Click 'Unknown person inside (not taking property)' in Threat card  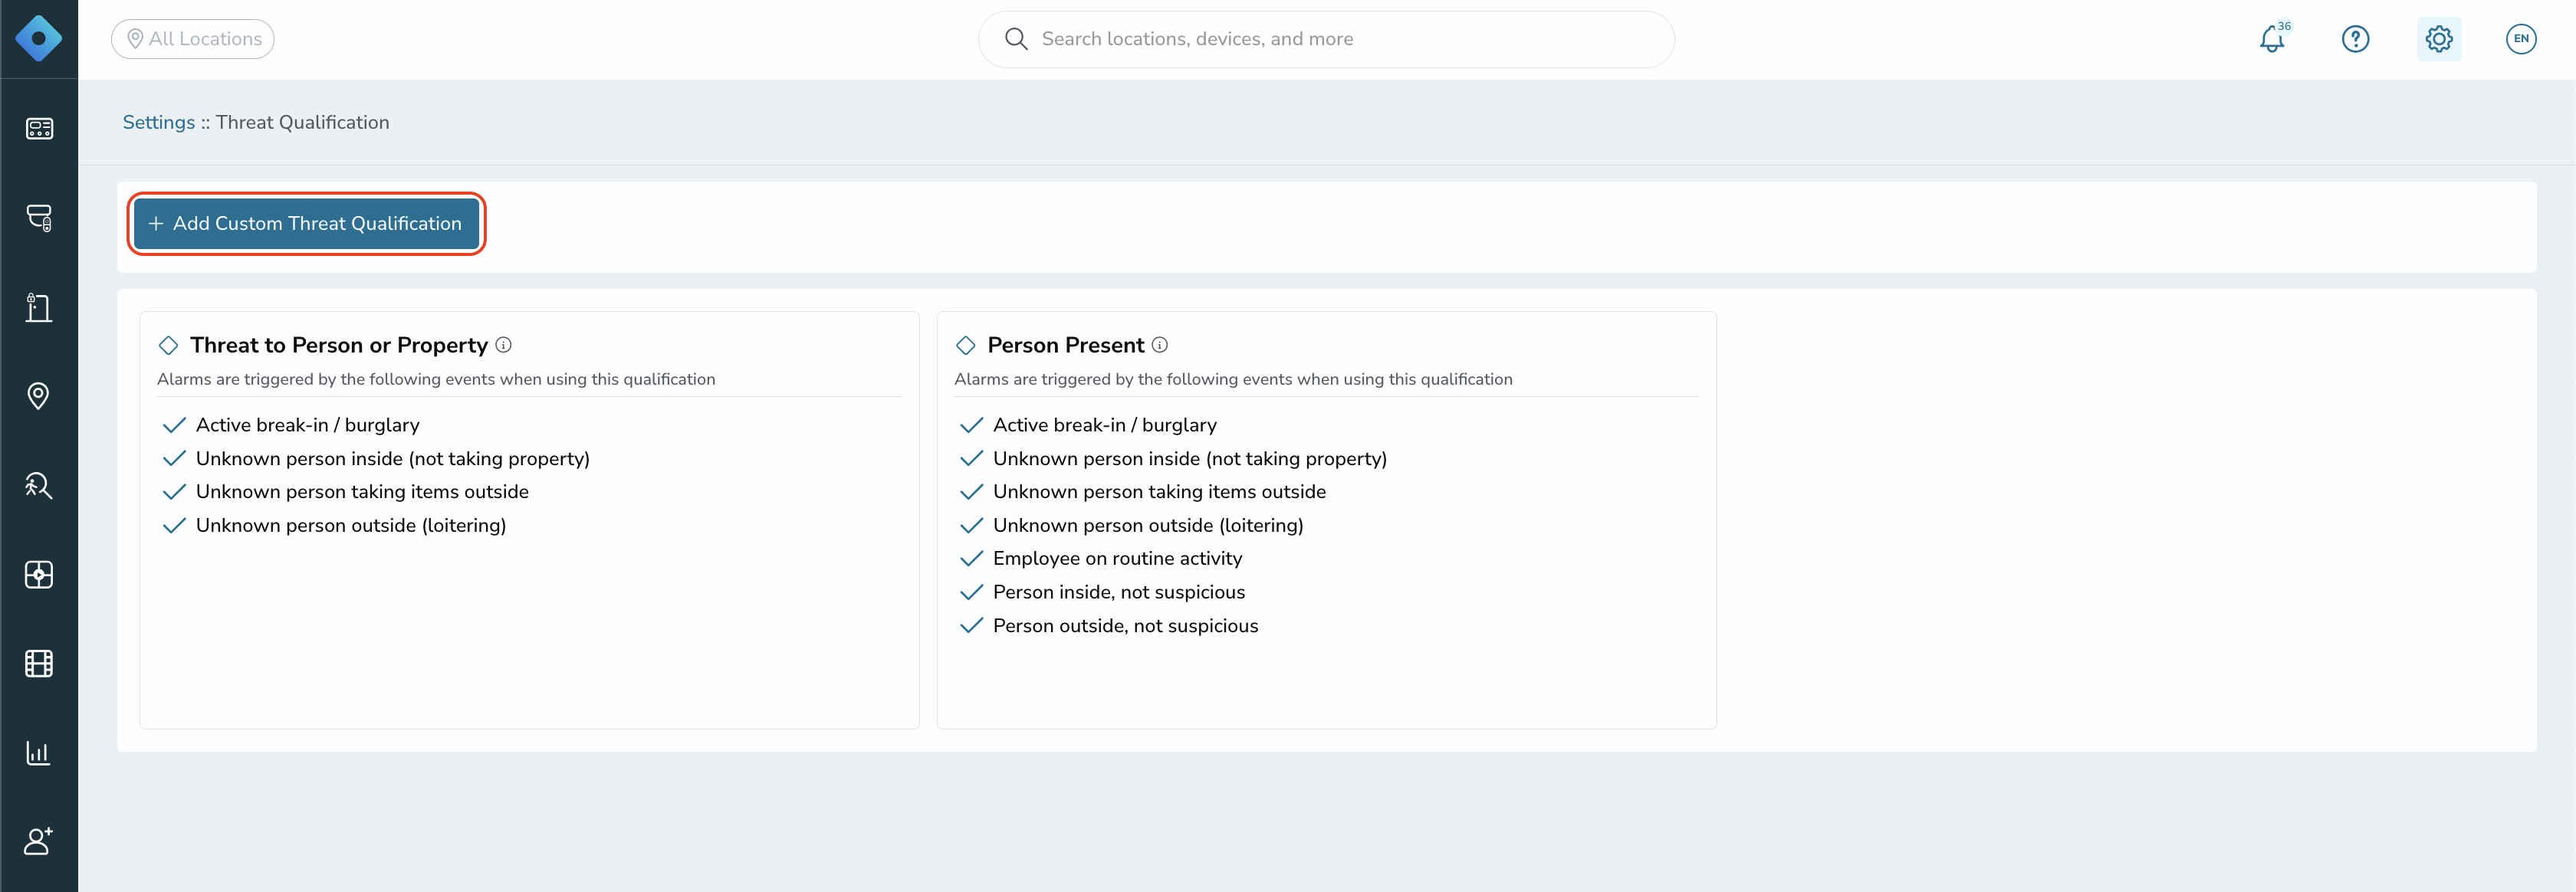tap(393, 459)
